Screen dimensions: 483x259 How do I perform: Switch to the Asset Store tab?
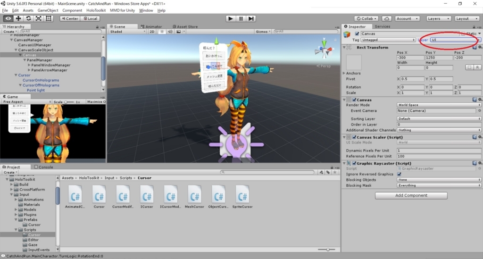185,26
